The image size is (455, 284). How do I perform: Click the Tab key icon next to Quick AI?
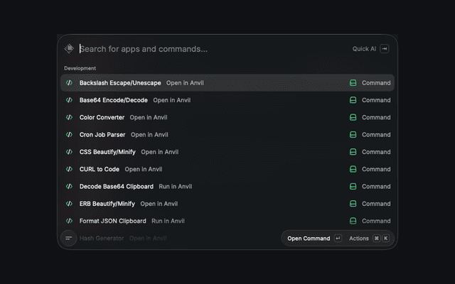[x=385, y=49]
